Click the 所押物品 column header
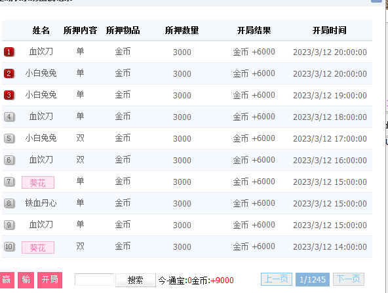Image resolution: width=388 pixels, height=293 pixels. click(123, 30)
